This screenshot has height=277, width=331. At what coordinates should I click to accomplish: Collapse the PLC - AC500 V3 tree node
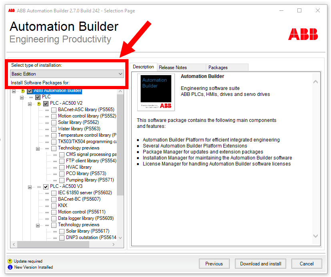(x=30, y=187)
